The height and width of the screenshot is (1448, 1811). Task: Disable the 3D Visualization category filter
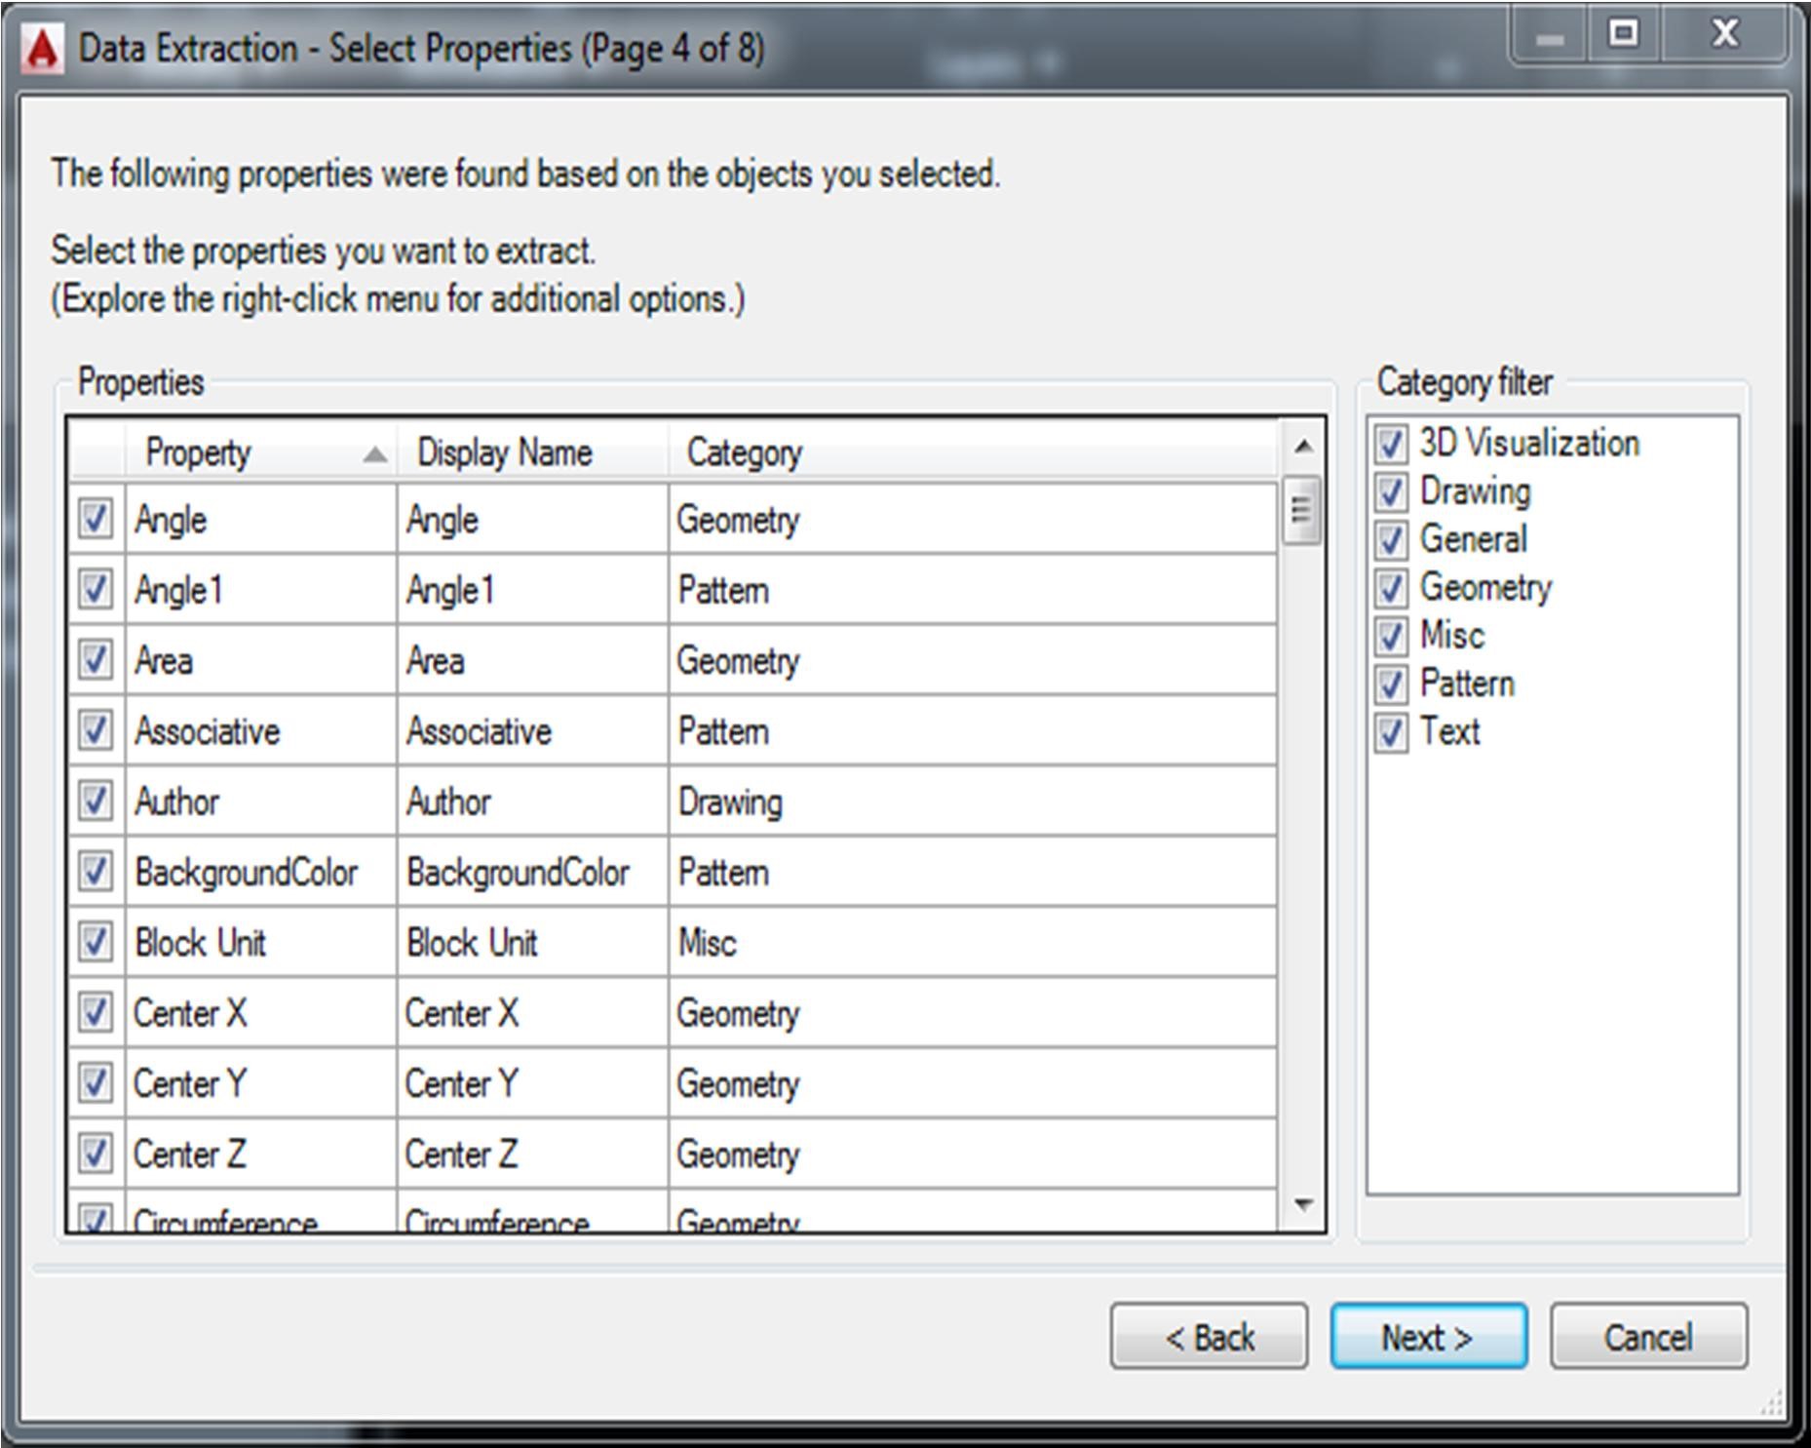1391,444
